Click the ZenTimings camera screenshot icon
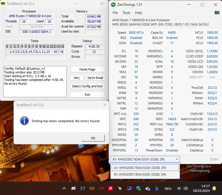 (x=217, y=12)
